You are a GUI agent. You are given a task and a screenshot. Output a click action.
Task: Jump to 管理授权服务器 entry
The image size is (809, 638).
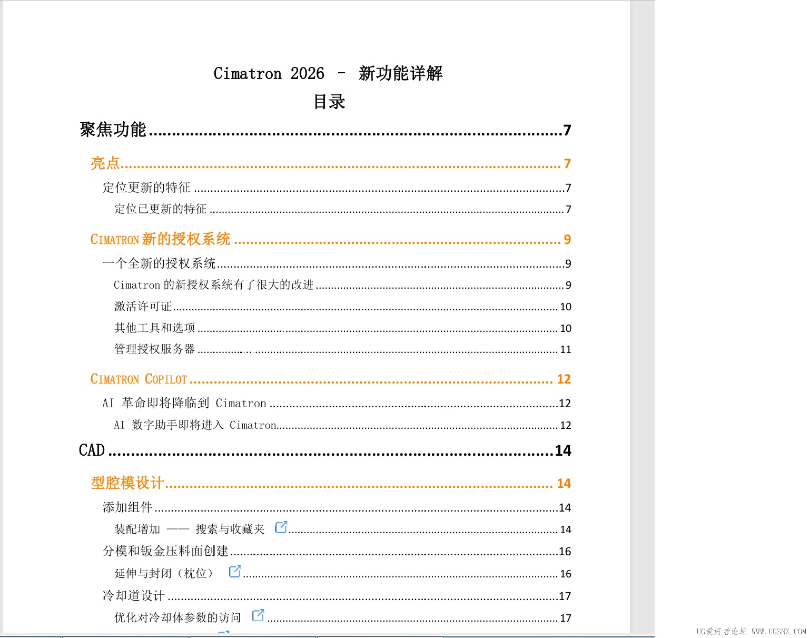click(343, 349)
